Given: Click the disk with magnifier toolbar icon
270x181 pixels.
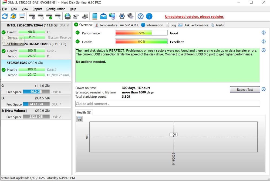Looking at the screenshot, I should click(x=58, y=16).
